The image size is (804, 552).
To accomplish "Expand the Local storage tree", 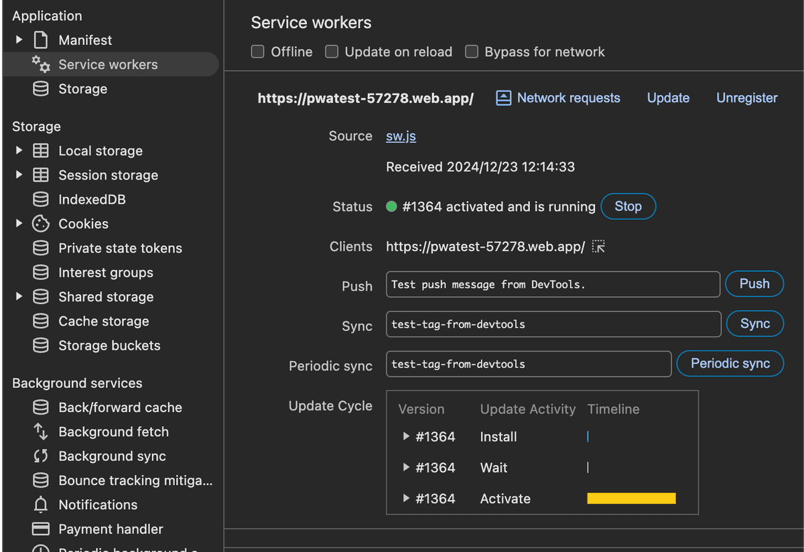I will tap(19, 151).
